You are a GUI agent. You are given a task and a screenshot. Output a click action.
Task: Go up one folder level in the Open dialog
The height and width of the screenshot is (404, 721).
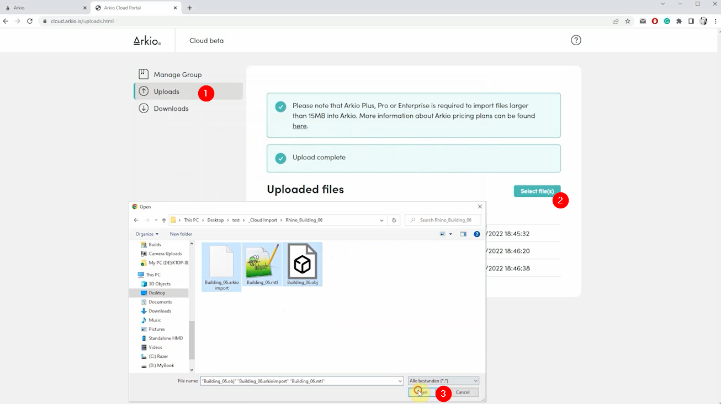coord(164,220)
